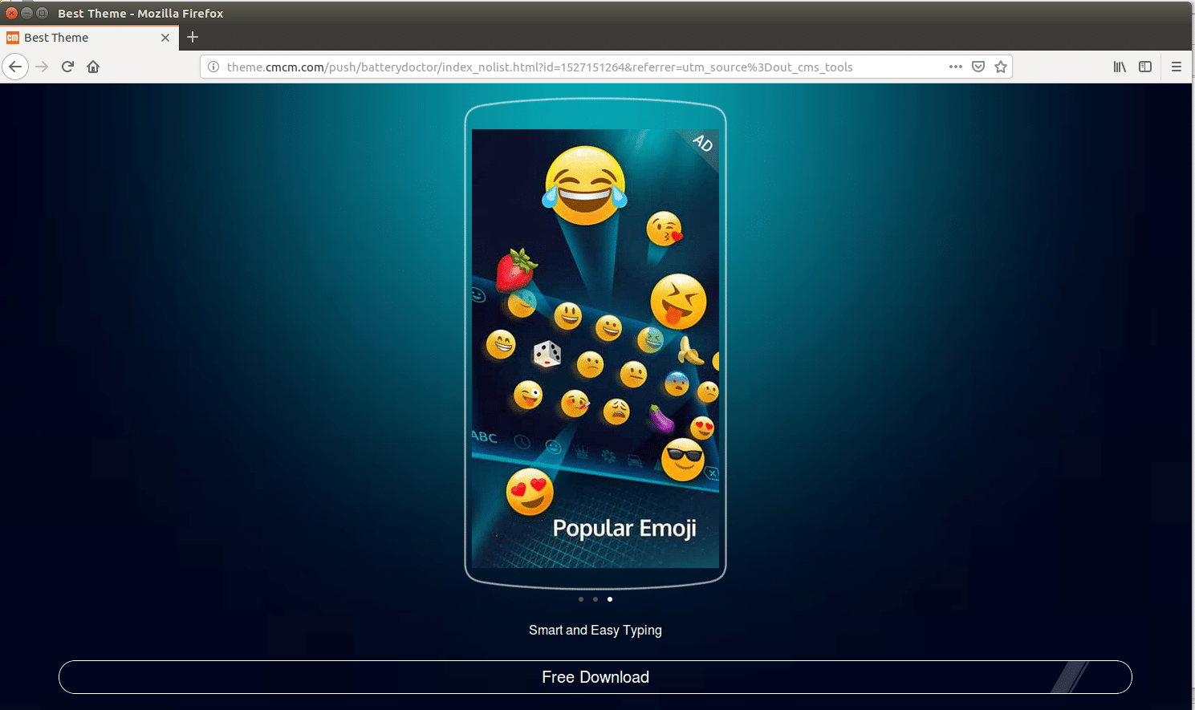Open page actions three-dot menu

click(x=955, y=67)
